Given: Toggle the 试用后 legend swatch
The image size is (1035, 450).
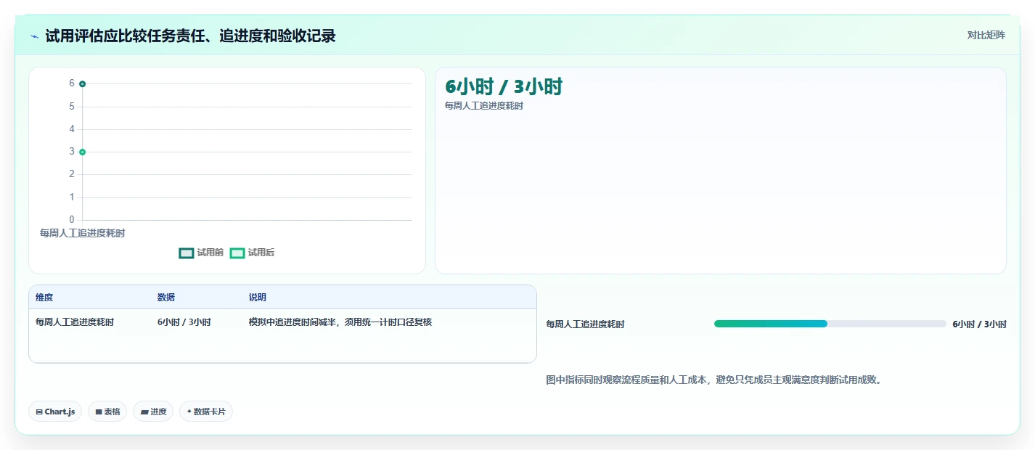Looking at the screenshot, I should tap(237, 253).
